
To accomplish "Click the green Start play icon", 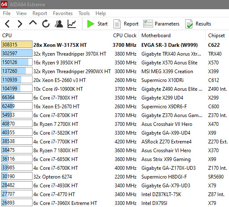I will coord(91,24).
